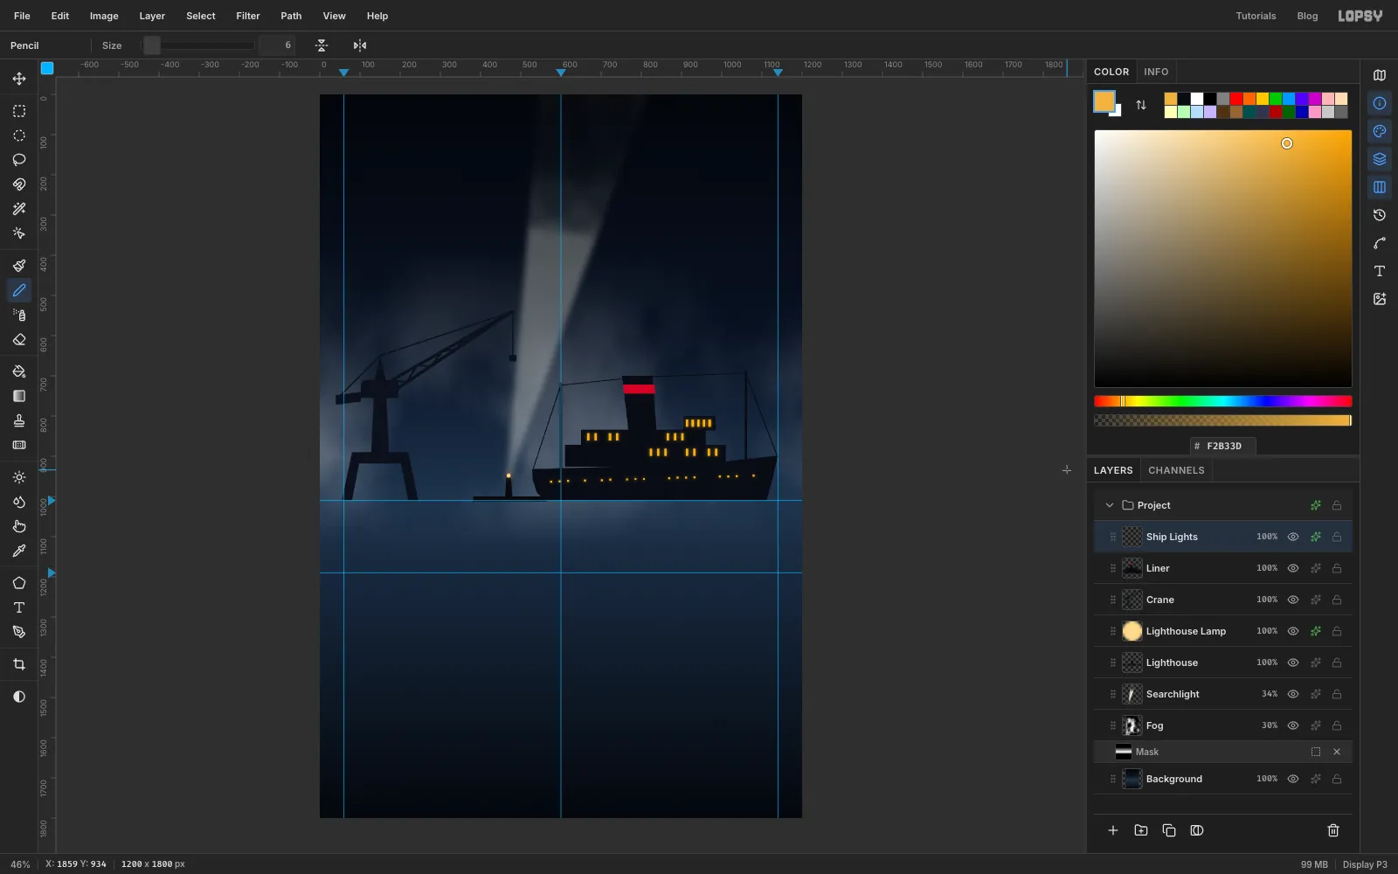Hide the Liner layer
Viewport: 1398px width, 874px height.
[1293, 568]
